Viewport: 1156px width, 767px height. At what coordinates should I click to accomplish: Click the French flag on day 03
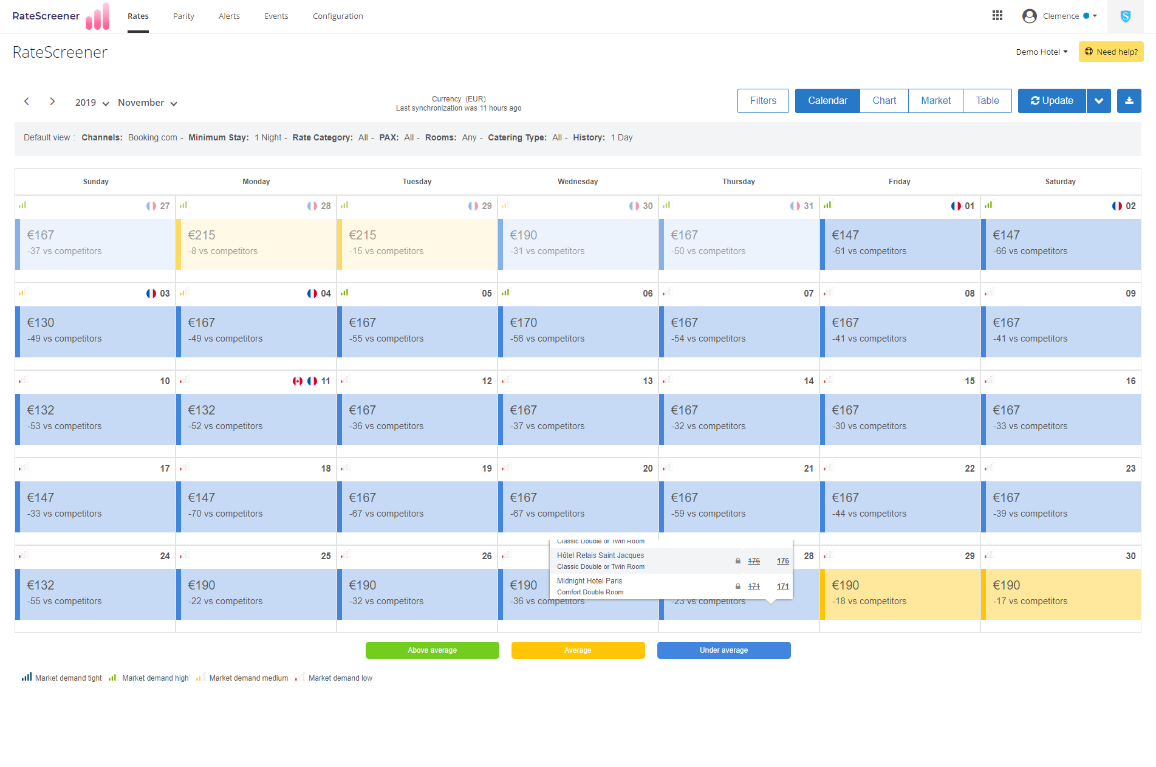point(151,294)
